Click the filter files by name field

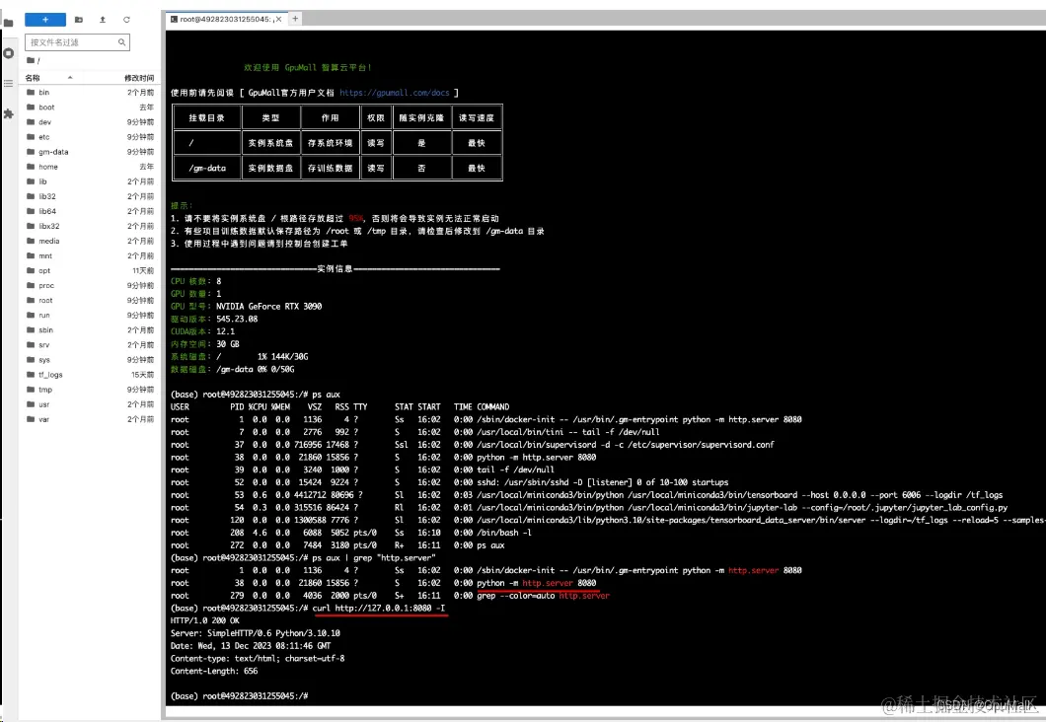[x=77, y=42]
